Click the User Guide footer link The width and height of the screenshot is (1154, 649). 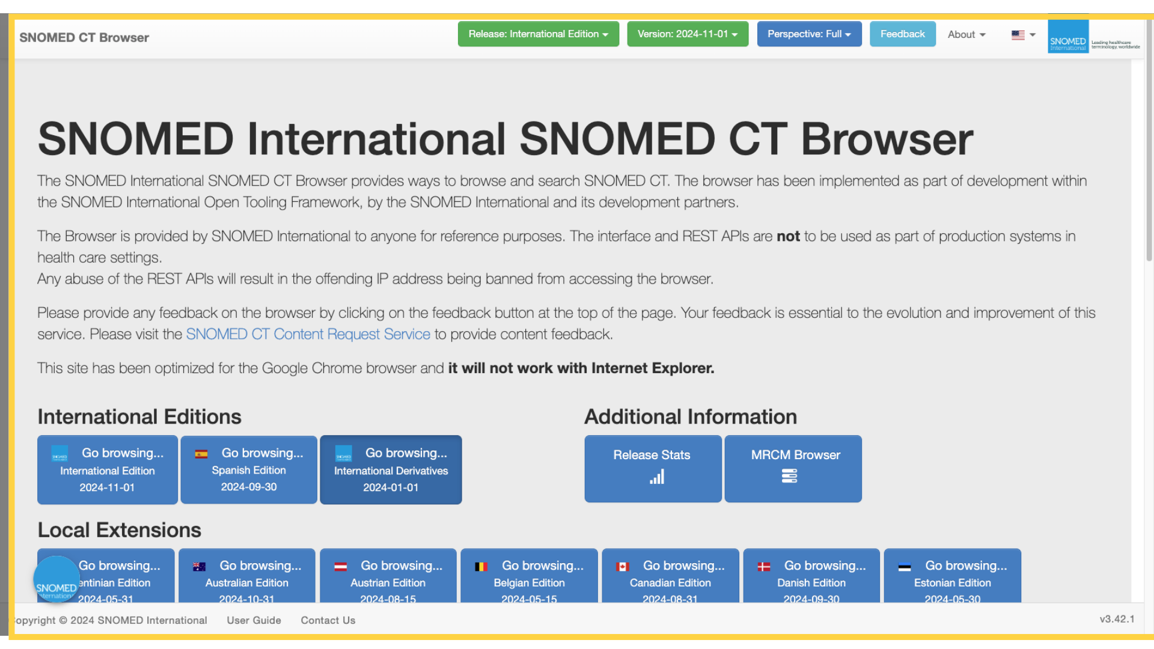coord(254,620)
